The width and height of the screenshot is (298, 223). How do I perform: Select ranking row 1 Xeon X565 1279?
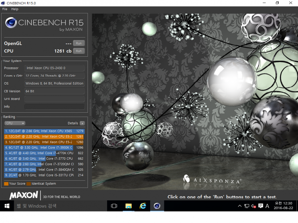(x=44, y=131)
